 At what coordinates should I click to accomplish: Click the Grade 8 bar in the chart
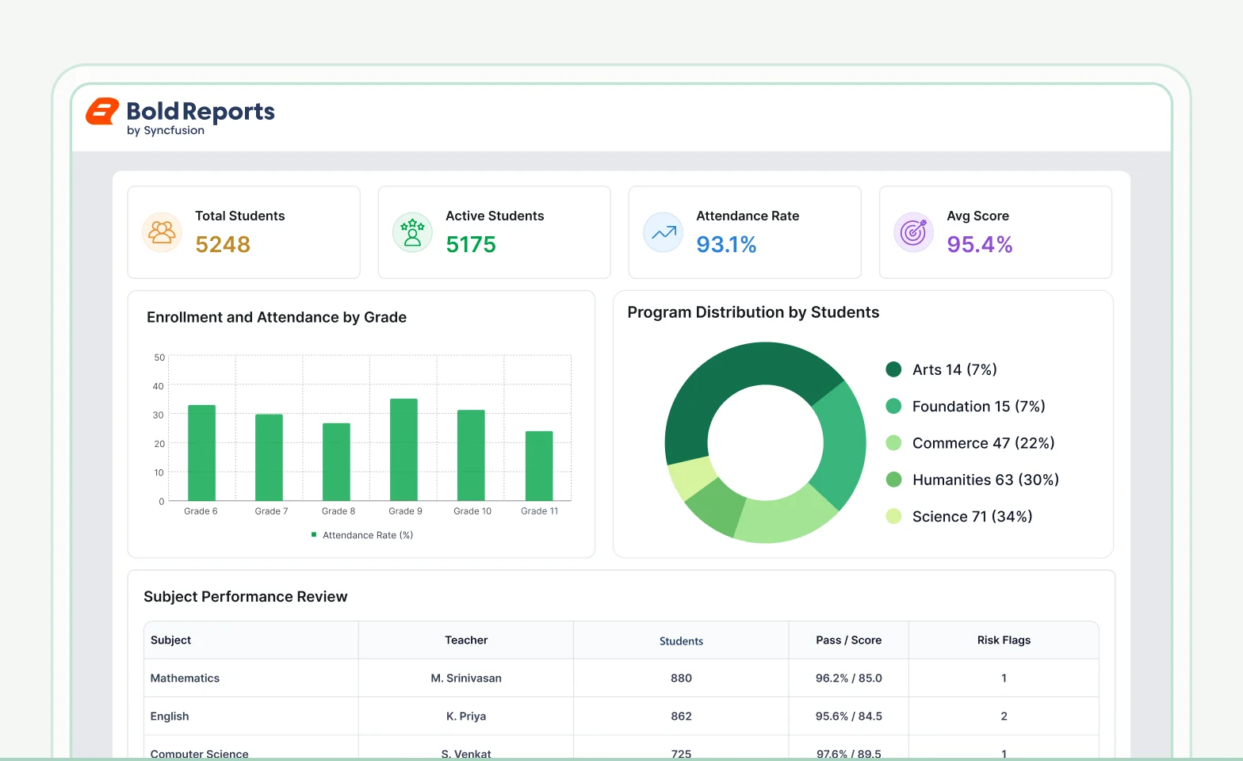coord(336,461)
